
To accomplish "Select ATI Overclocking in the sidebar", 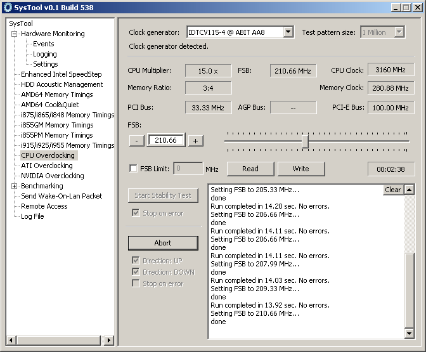I will [47, 166].
